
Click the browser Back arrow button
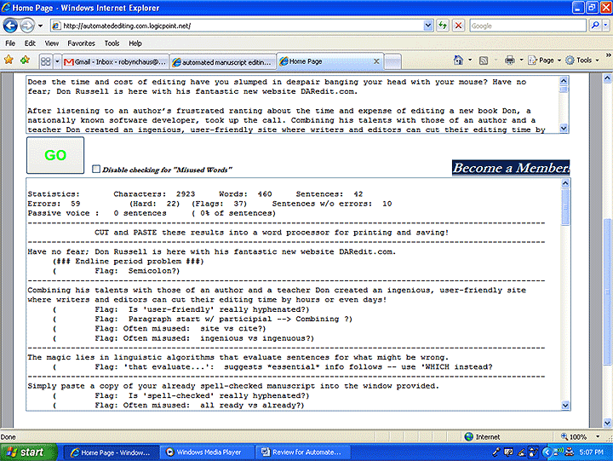[10, 26]
